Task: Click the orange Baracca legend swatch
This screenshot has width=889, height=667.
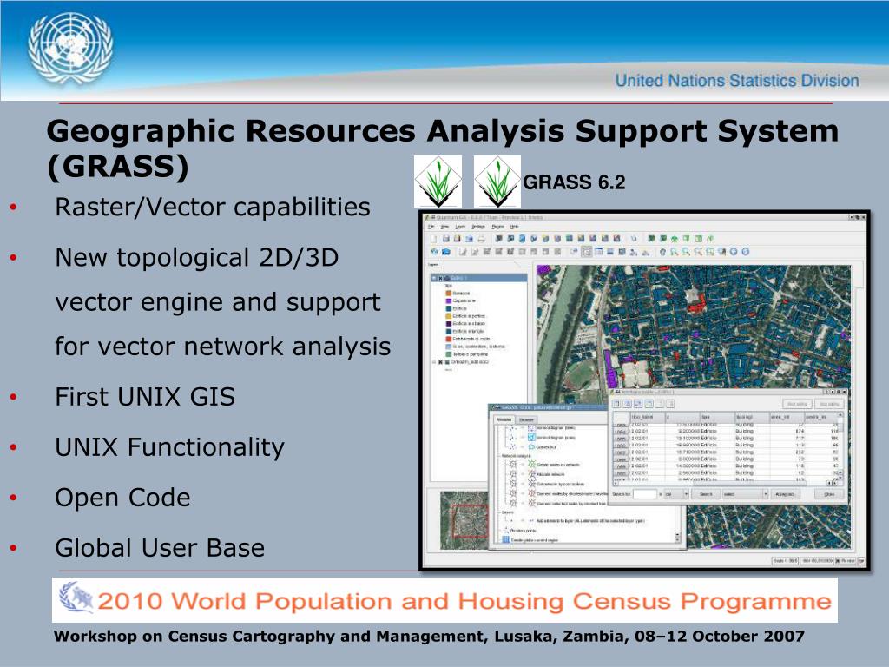Action: (449, 294)
